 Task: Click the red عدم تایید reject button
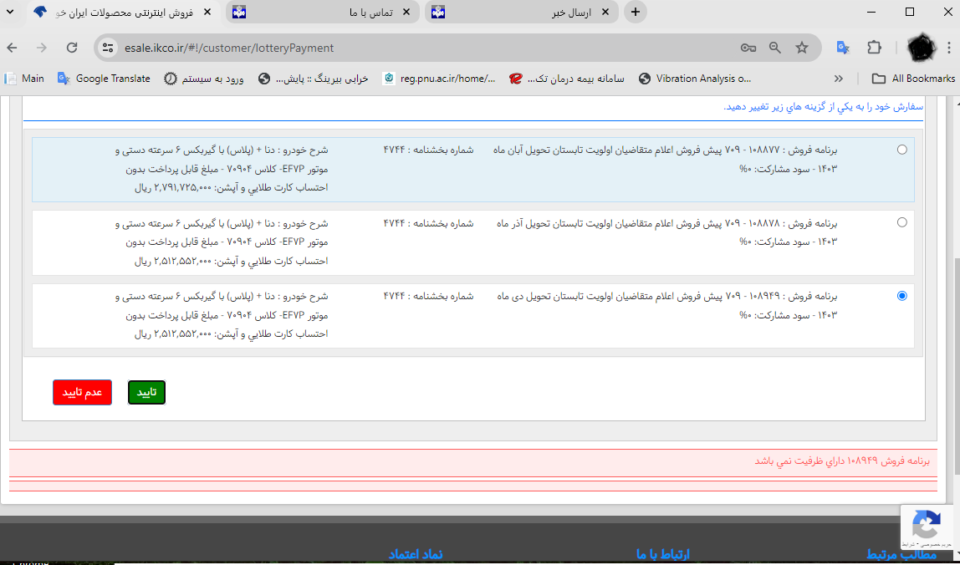[82, 392]
